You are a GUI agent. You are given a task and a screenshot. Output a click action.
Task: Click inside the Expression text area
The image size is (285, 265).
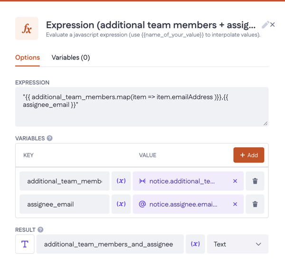coord(142,107)
